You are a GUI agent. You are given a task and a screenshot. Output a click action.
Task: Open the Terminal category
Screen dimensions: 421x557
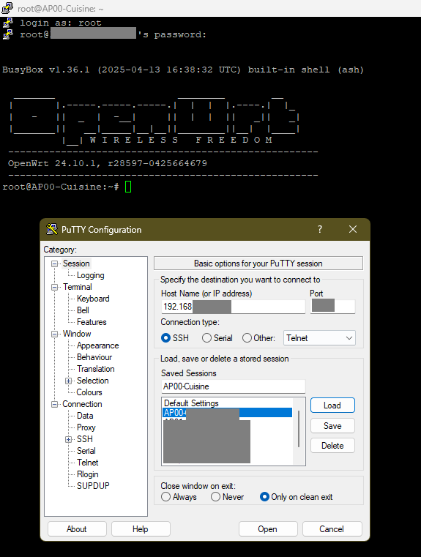[x=78, y=287]
